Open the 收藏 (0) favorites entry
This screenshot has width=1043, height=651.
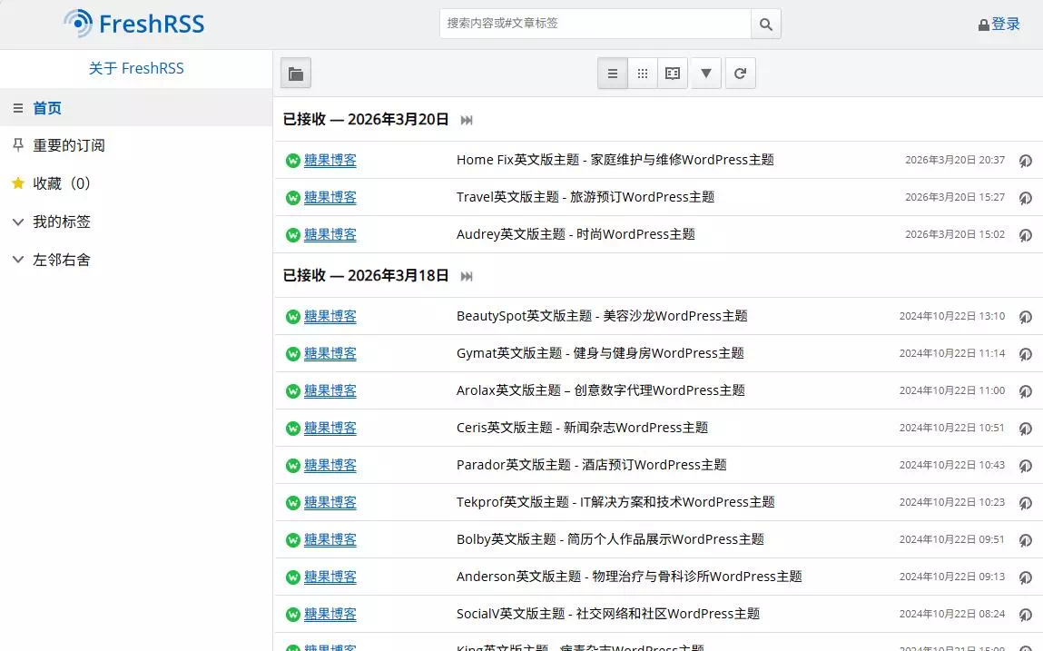pyautogui.click(x=64, y=183)
